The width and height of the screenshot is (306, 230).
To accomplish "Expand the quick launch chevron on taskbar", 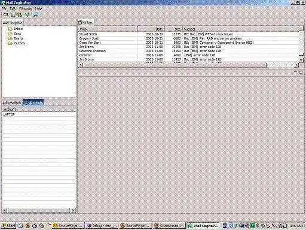I will 49,225.
